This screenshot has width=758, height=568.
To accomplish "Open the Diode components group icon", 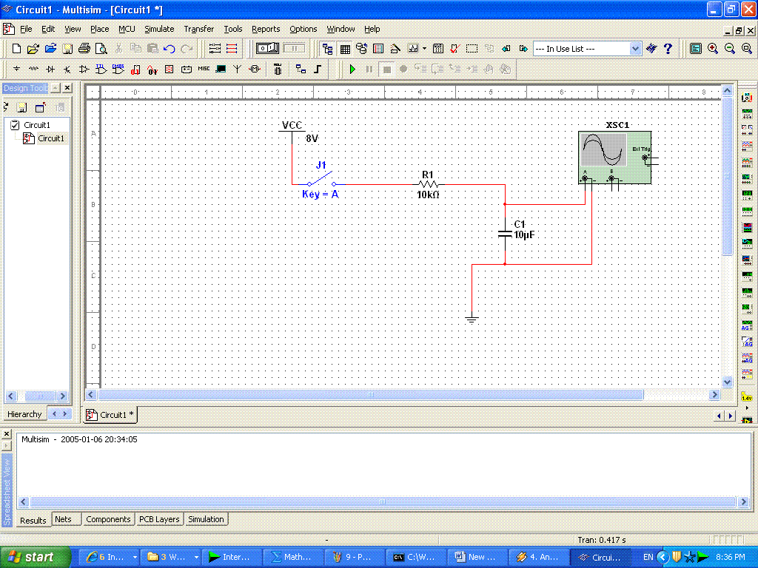I will (x=50, y=69).
